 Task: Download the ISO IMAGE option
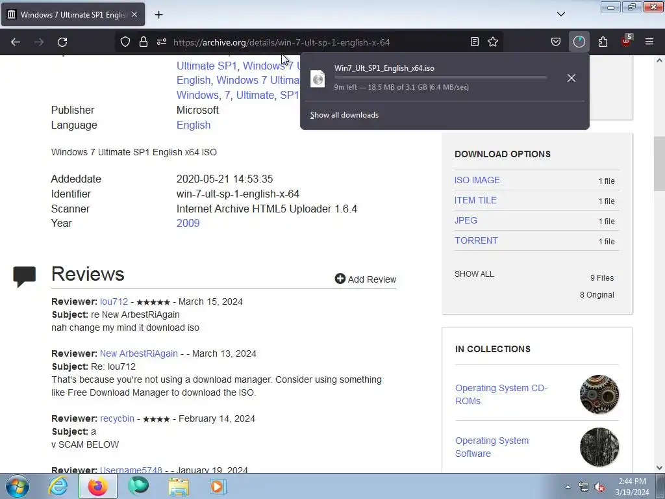(477, 181)
